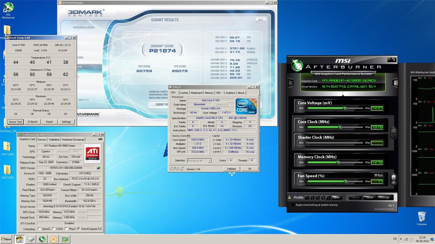Click the ATI Radeon logo in GPU-Z

tap(93, 153)
